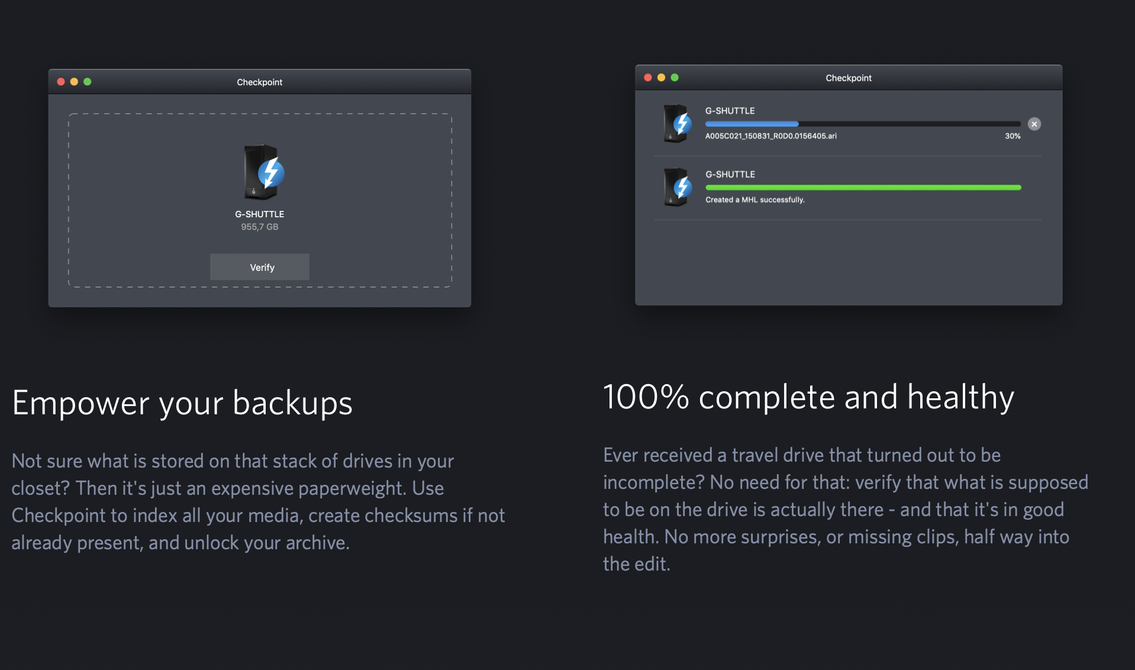
Task: Click the G-SHUTTLE drive icon beside 30% progress
Action: 678,123
